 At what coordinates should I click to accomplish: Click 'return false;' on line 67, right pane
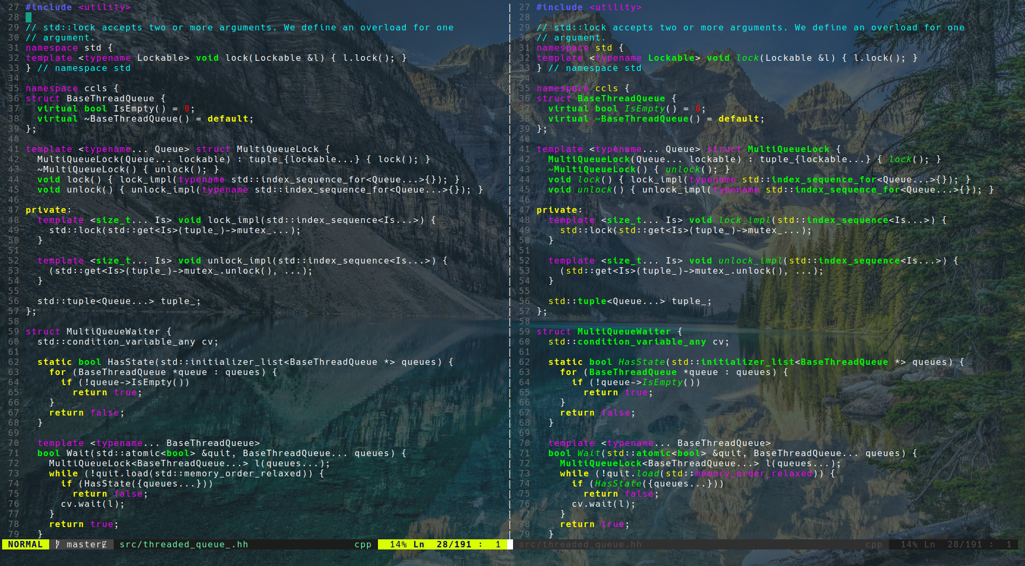[598, 412]
